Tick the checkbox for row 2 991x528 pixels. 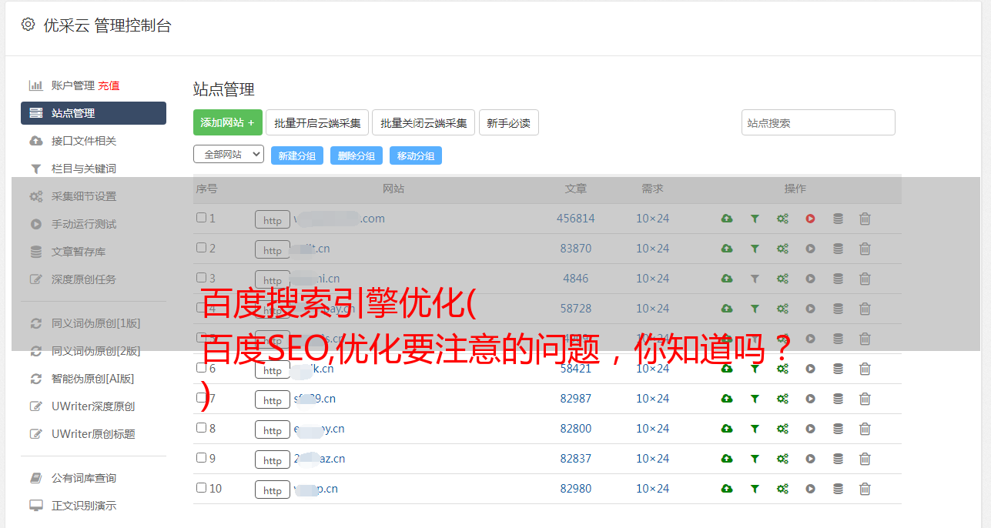(201, 248)
